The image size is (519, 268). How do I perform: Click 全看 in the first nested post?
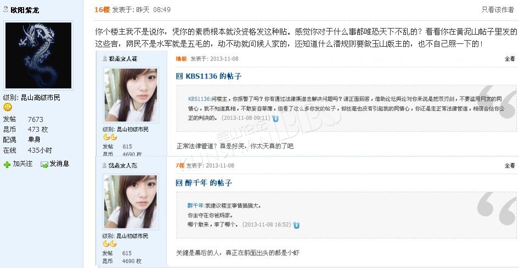pyautogui.click(x=510, y=59)
